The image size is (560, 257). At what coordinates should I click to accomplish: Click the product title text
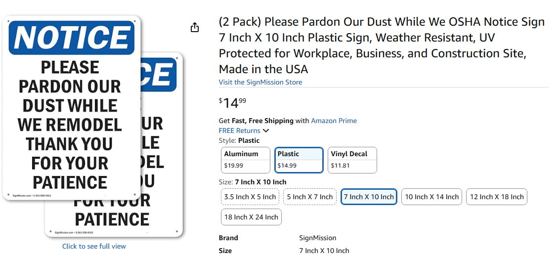[x=382, y=45]
